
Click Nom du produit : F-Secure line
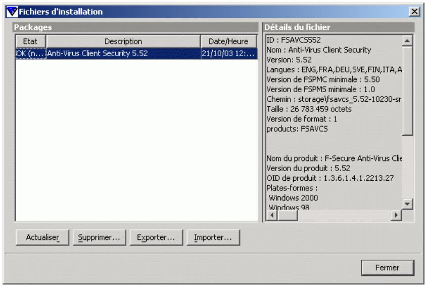pyautogui.click(x=334, y=158)
